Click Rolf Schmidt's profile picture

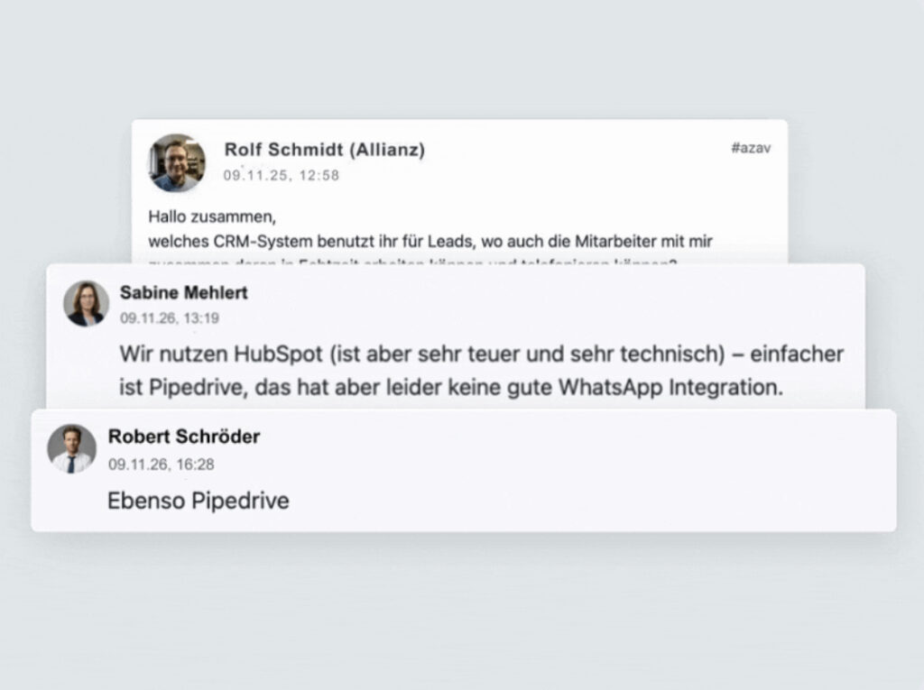click(178, 163)
